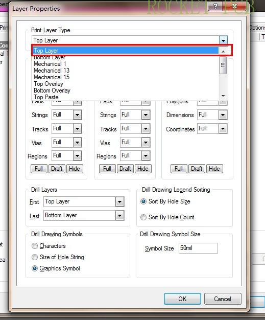Screen dimensions: 265x320
Task: Open left column Regions display dropdown
Action: tap(77, 156)
